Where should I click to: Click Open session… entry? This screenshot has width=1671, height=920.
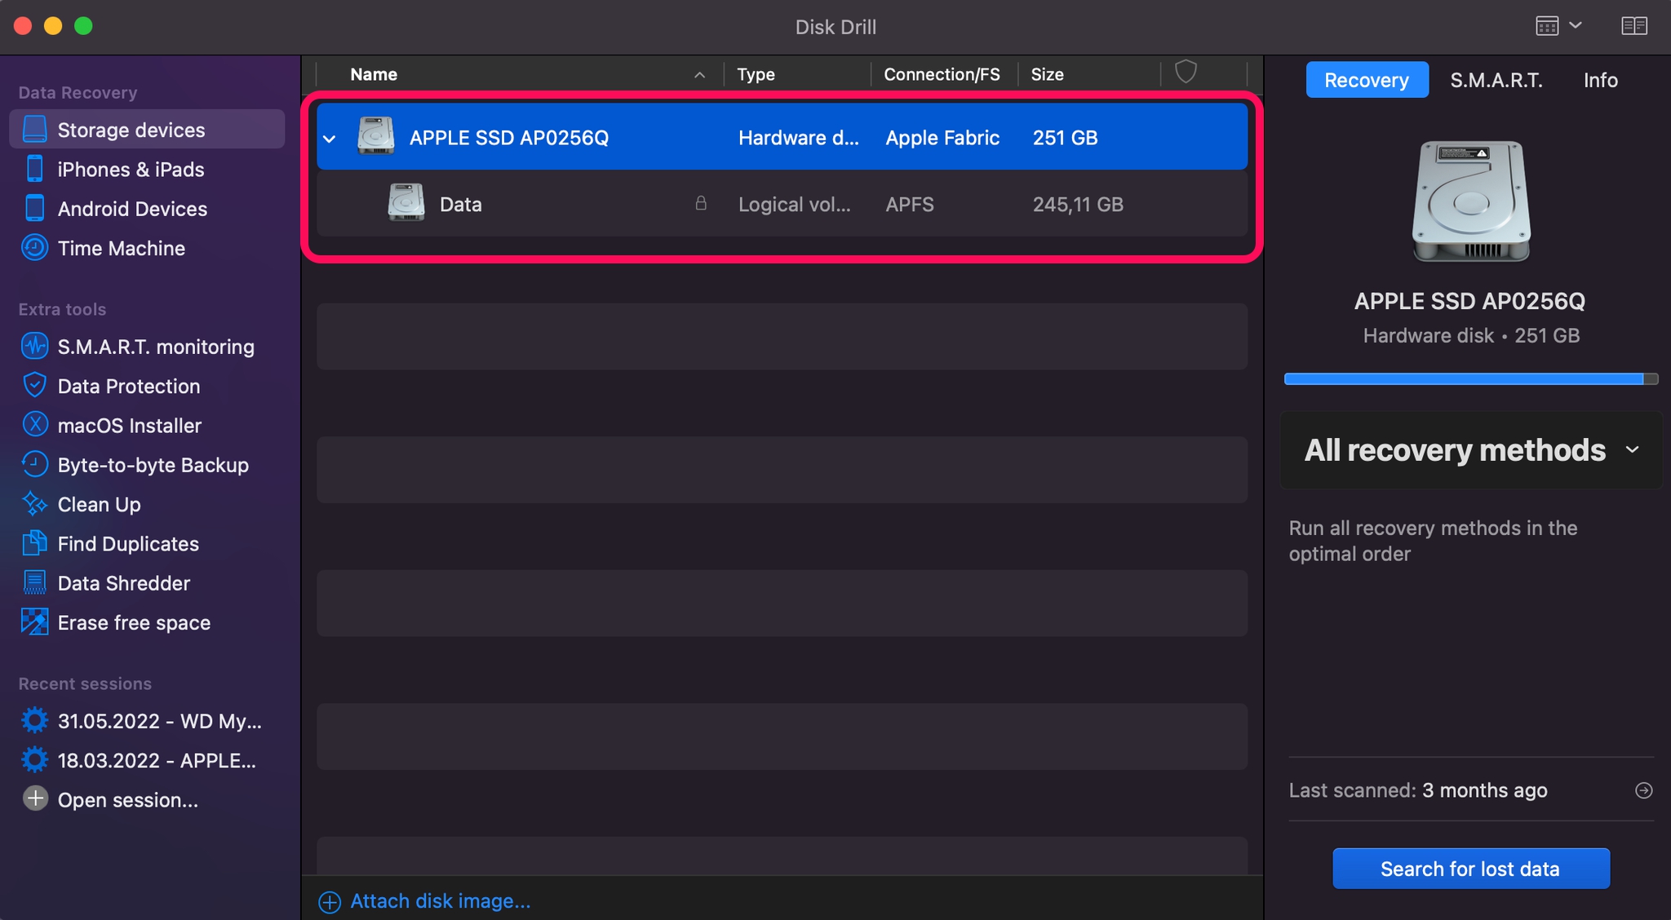point(128,799)
